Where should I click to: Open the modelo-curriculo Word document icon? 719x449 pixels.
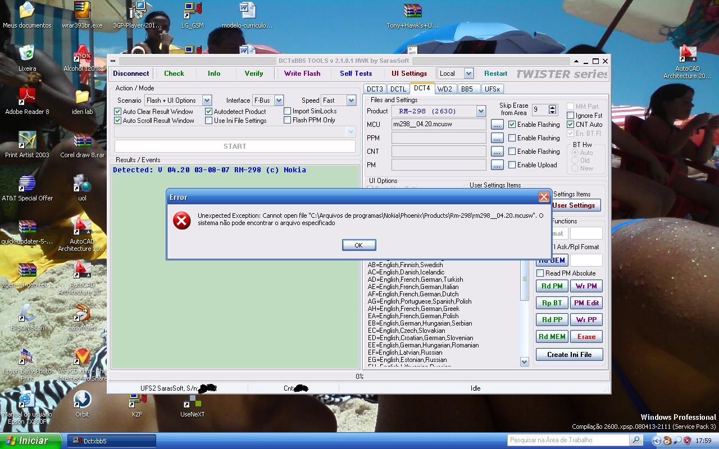pos(247,15)
